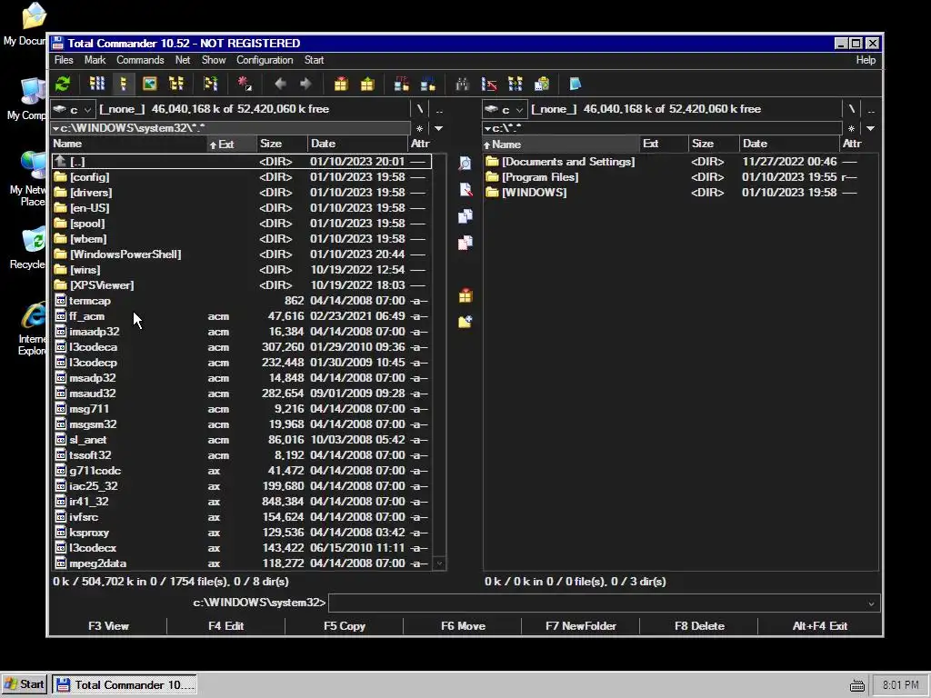Click the green Refresh (reread source) toolbar icon
This screenshot has height=698, width=931.
[x=63, y=84]
